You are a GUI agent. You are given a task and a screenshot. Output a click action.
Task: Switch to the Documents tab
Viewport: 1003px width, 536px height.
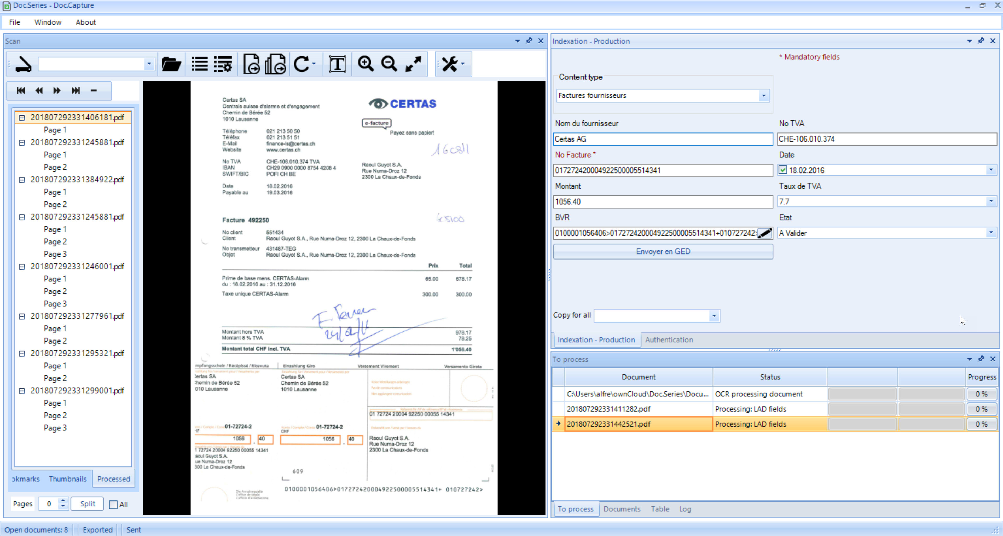pyautogui.click(x=622, y=509)
